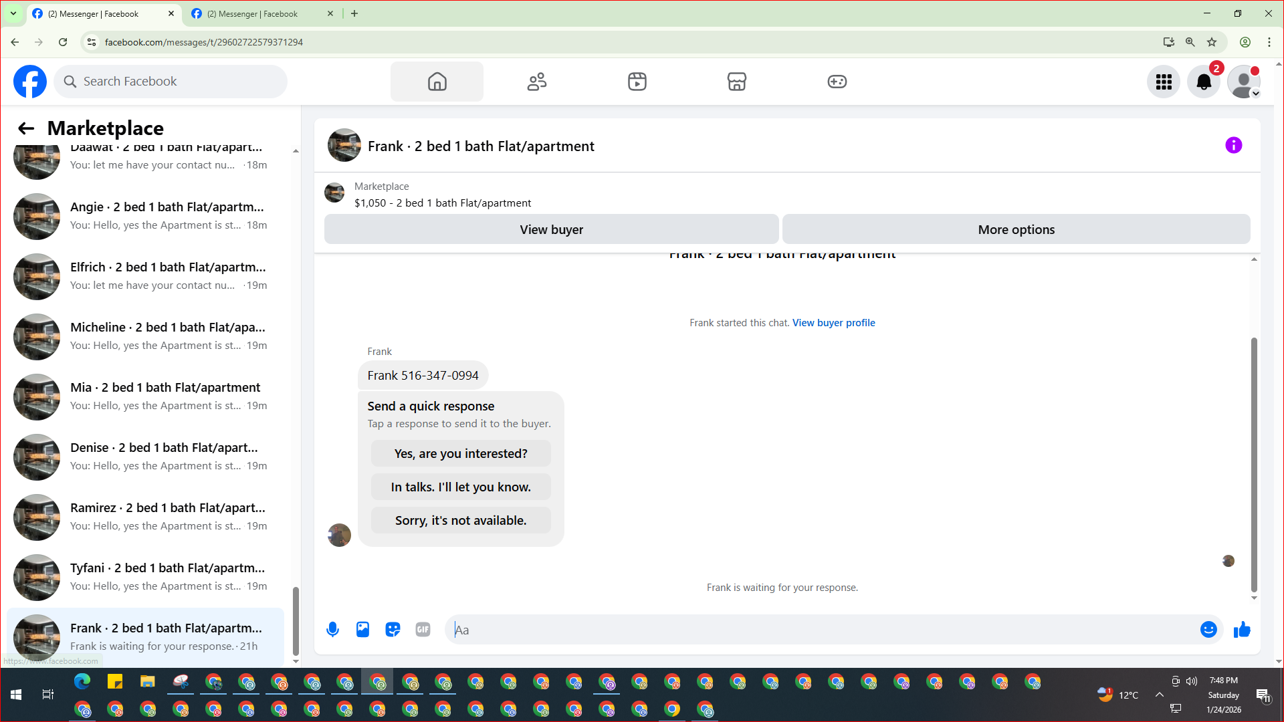Open Facebook notifications bell
Image resolution: width=1284 pixels, height=722 pixels.
[1203, 82]
